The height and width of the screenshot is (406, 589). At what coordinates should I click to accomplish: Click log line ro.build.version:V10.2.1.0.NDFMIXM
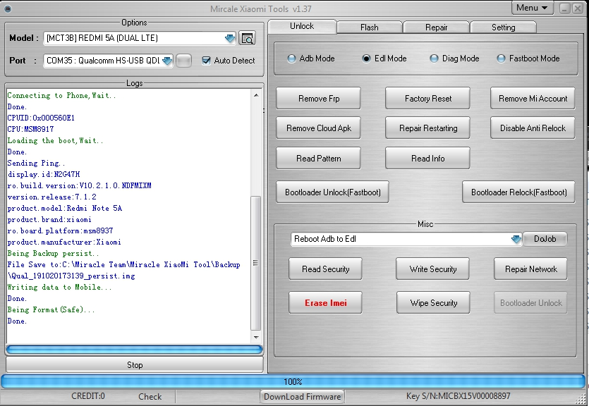(x=79, y=185)
